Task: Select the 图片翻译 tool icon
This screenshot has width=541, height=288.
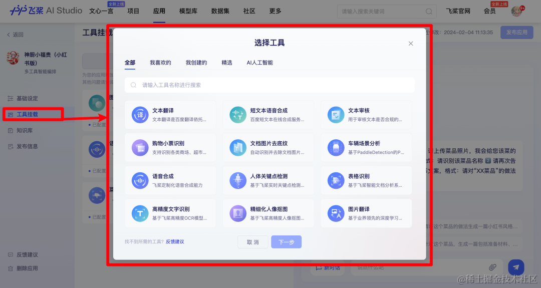Action: click(336, 213)
